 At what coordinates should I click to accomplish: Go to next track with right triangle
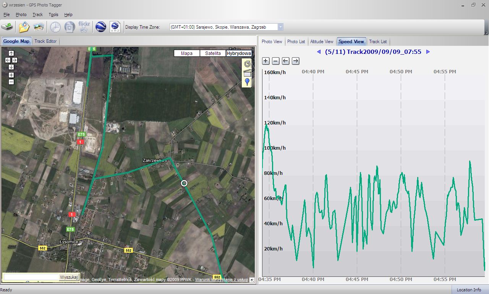[x=428, y=52]
